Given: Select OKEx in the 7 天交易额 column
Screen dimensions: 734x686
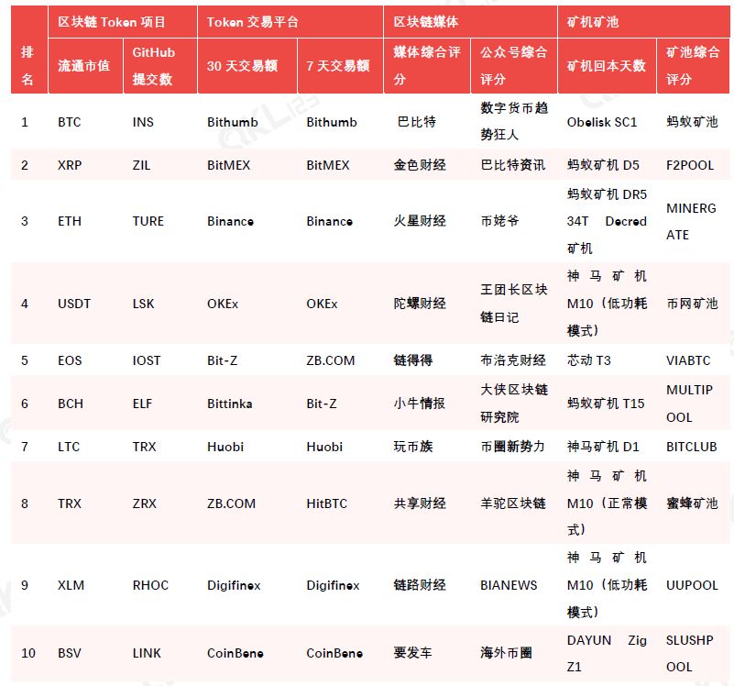Looking at the screenshot, I should pos(322,304).
